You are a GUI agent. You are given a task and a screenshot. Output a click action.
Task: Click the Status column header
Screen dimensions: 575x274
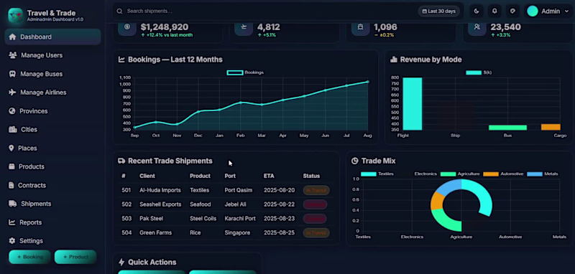point(311,176)
